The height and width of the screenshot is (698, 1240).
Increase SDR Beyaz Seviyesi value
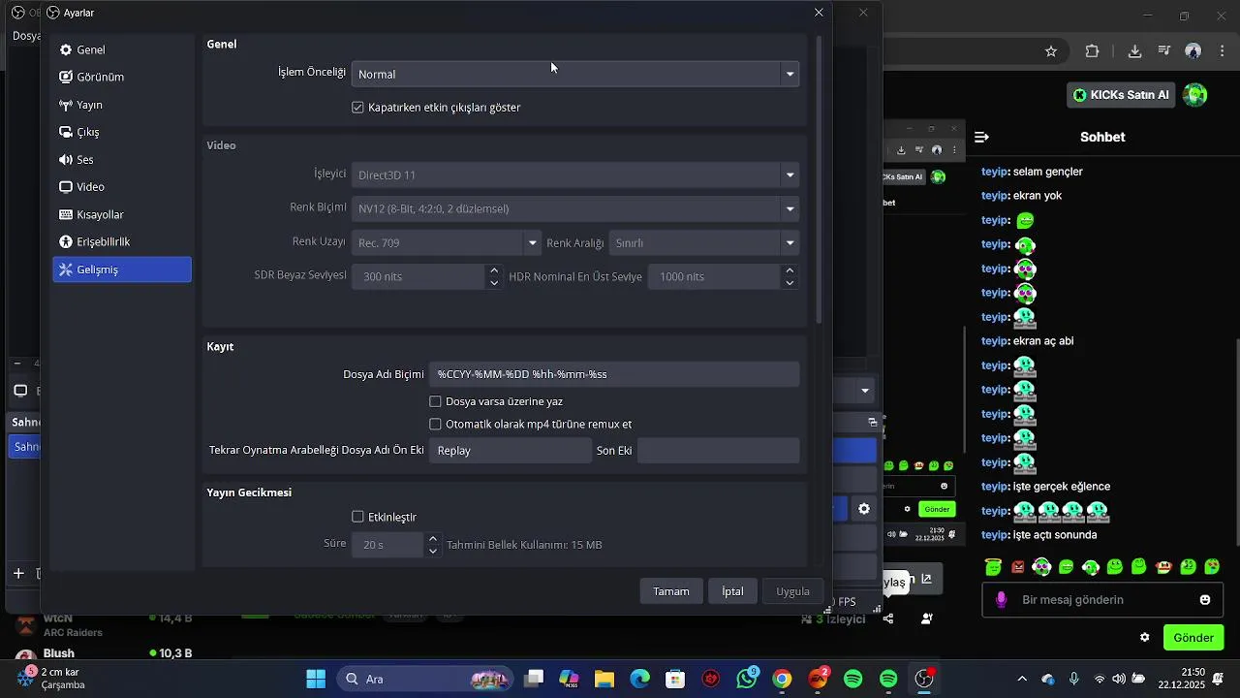[x=494, y=270]
